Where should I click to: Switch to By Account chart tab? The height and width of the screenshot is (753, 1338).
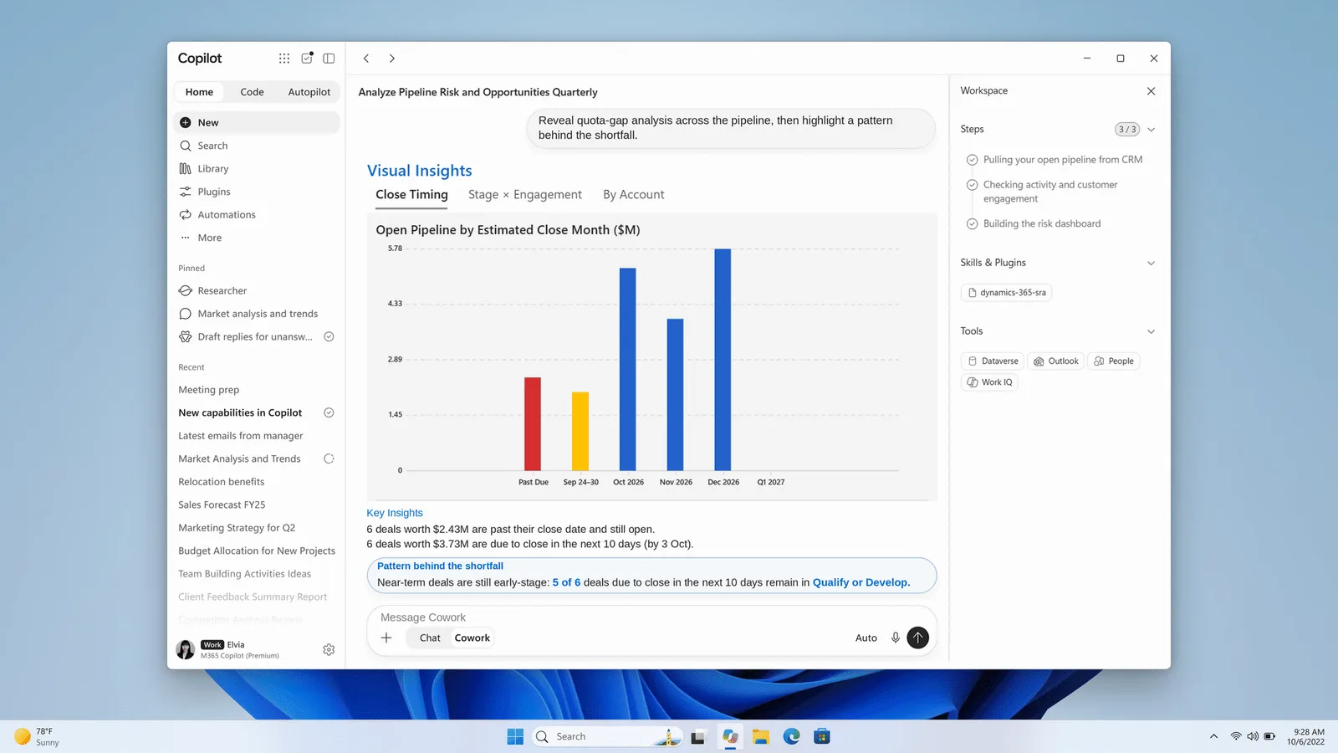(634, 195)
